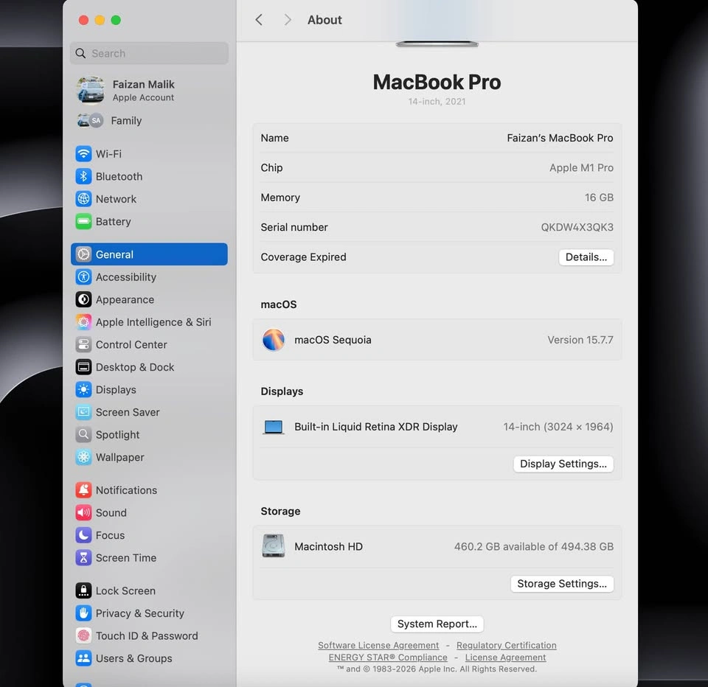Open Displays sidebar icon
Image resolution: width=708 pixels, height=687 pixels.
pos(83,390)
